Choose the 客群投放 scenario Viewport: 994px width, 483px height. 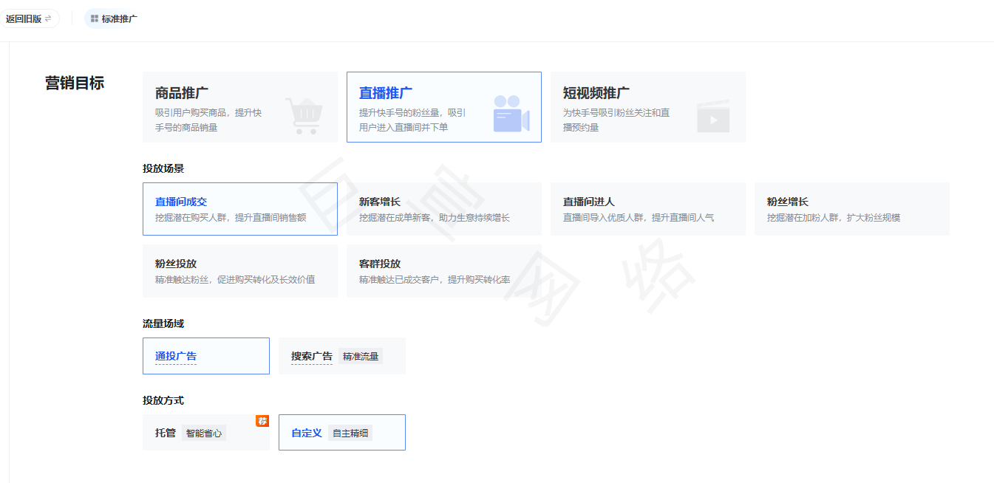pyautogui.click(x=443, y=270)
